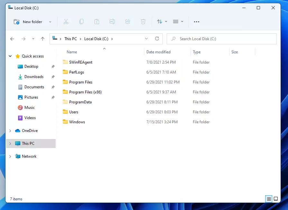
Task: Expand chevron before This PC breadcrumb
Action: [x=60, y=39]
